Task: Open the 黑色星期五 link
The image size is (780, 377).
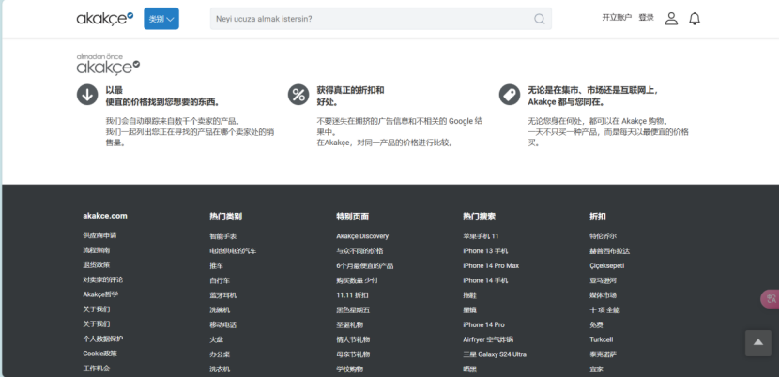Action: coord(353,310)
